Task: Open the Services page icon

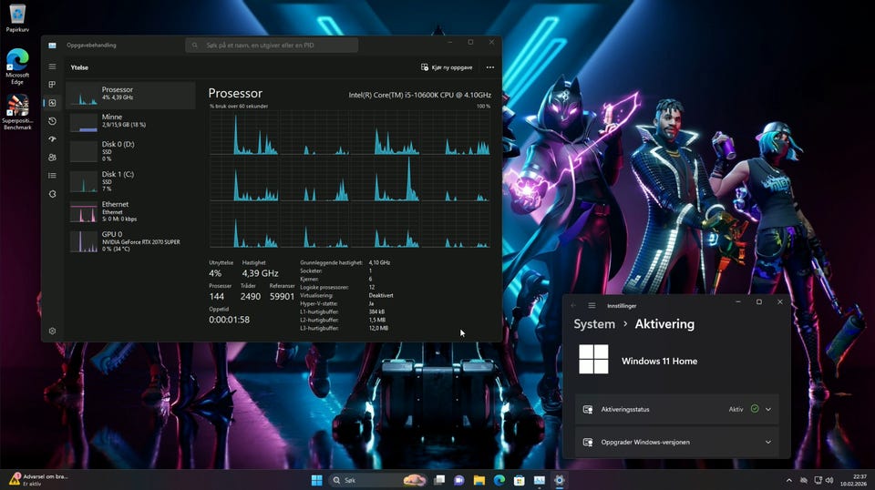Action: 52,194
